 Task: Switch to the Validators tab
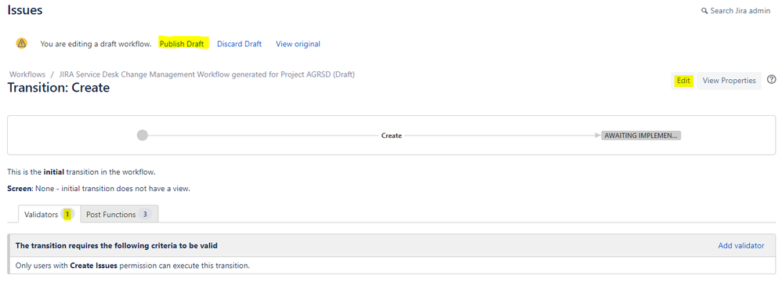click(49, 214)
